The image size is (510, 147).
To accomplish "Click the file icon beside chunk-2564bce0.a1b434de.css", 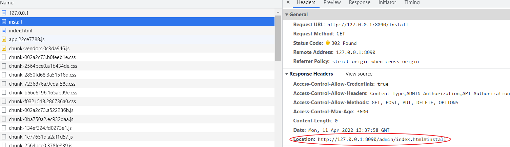I will (4, 66).
